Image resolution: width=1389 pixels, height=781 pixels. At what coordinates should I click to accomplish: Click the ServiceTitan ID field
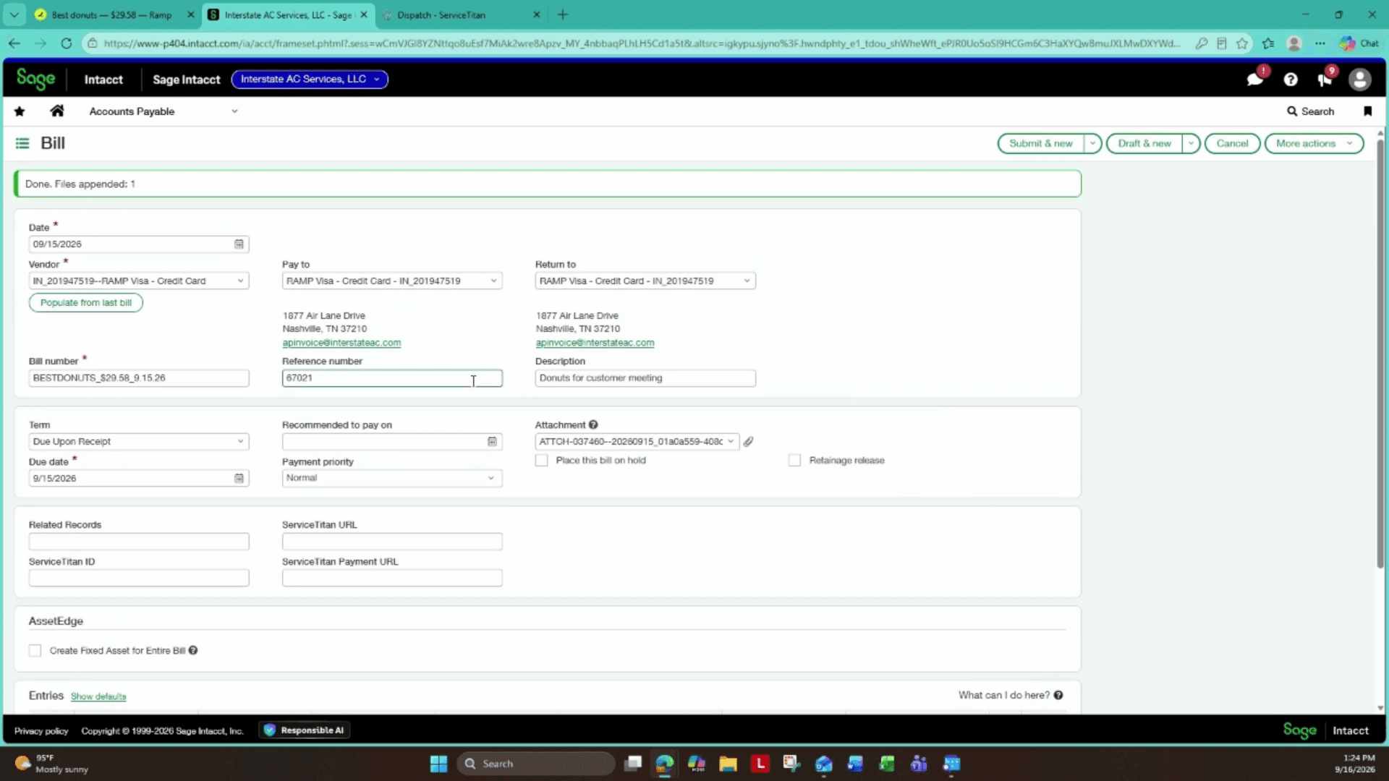[x=139, y=578]
